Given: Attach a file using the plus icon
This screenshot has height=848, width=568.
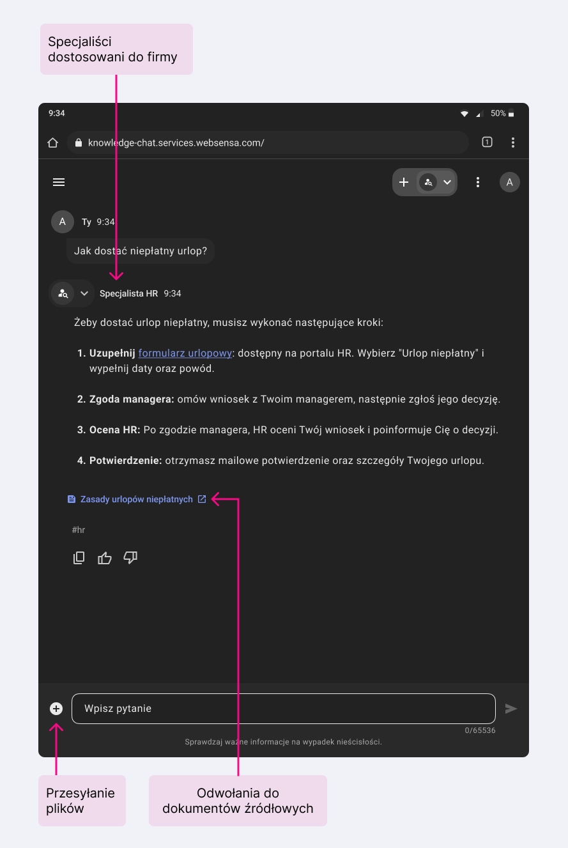Looking at the screenshot, I should tap(56, 708).
